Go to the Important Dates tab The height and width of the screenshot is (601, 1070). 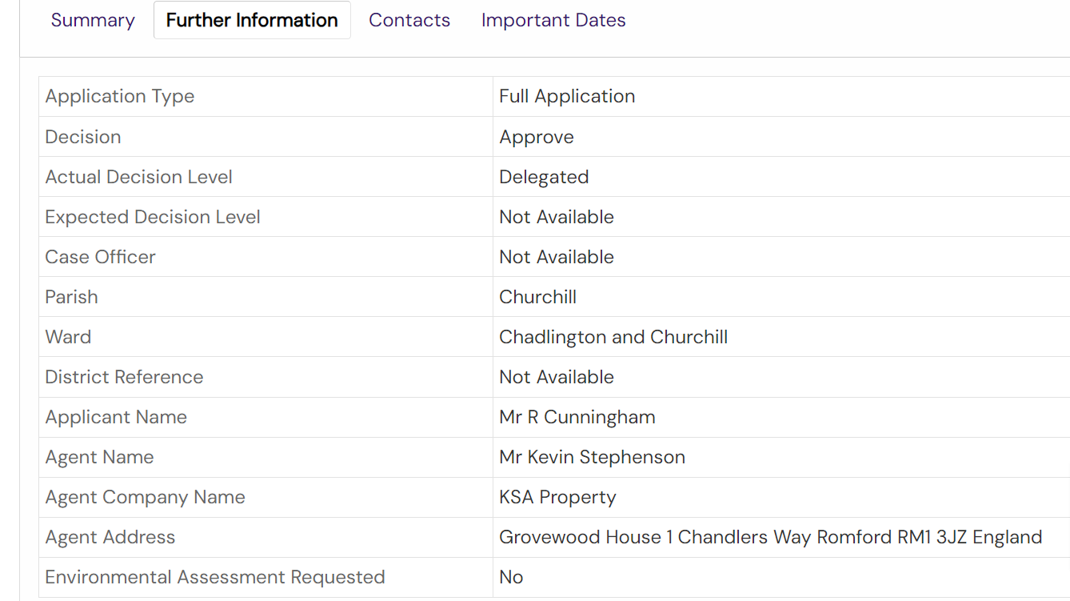click(553, 20)
